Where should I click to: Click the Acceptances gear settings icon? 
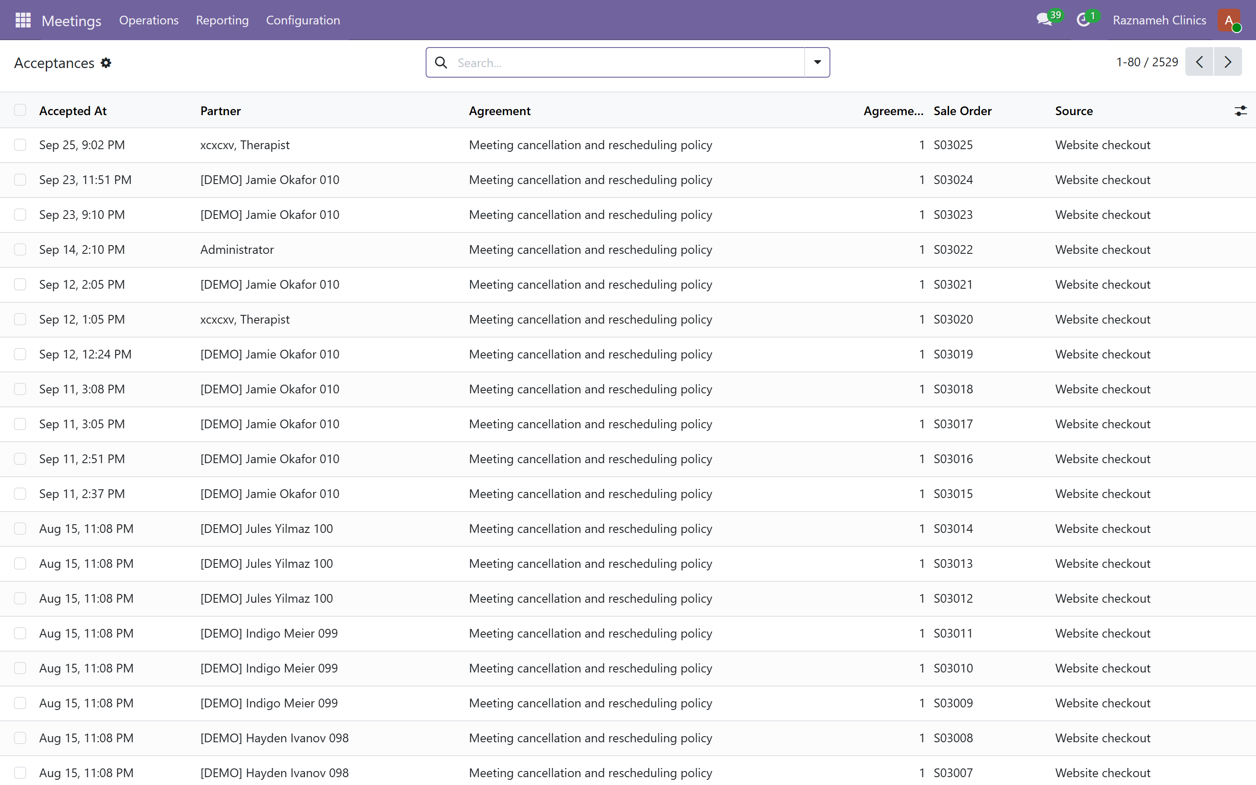point(106,63)
